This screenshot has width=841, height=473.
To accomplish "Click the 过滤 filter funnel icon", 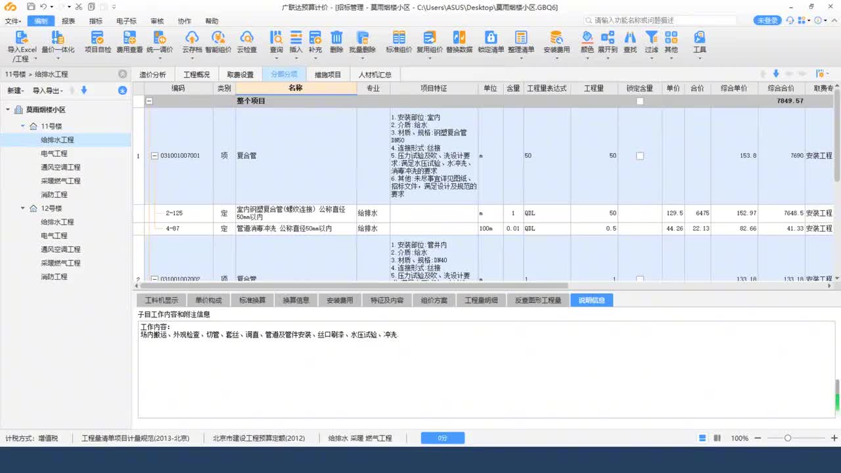I will [x=651, y=37].
